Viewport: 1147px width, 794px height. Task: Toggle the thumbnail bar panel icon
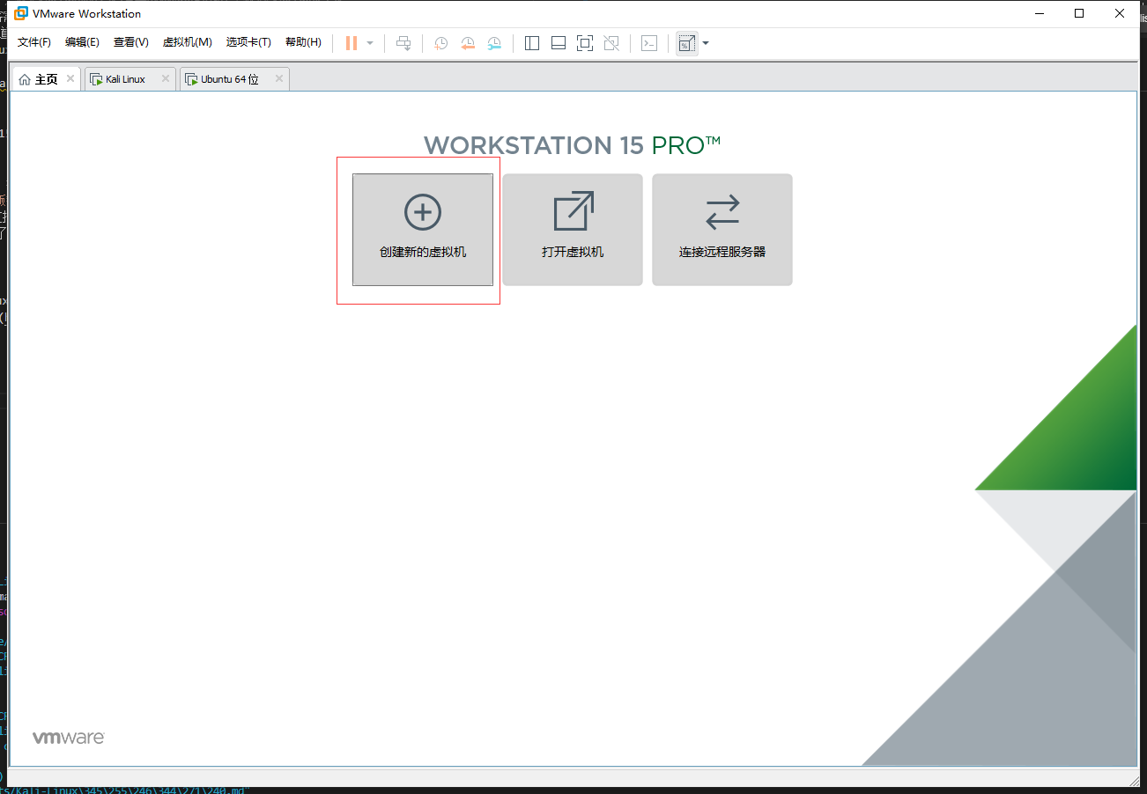click(558, 43)
